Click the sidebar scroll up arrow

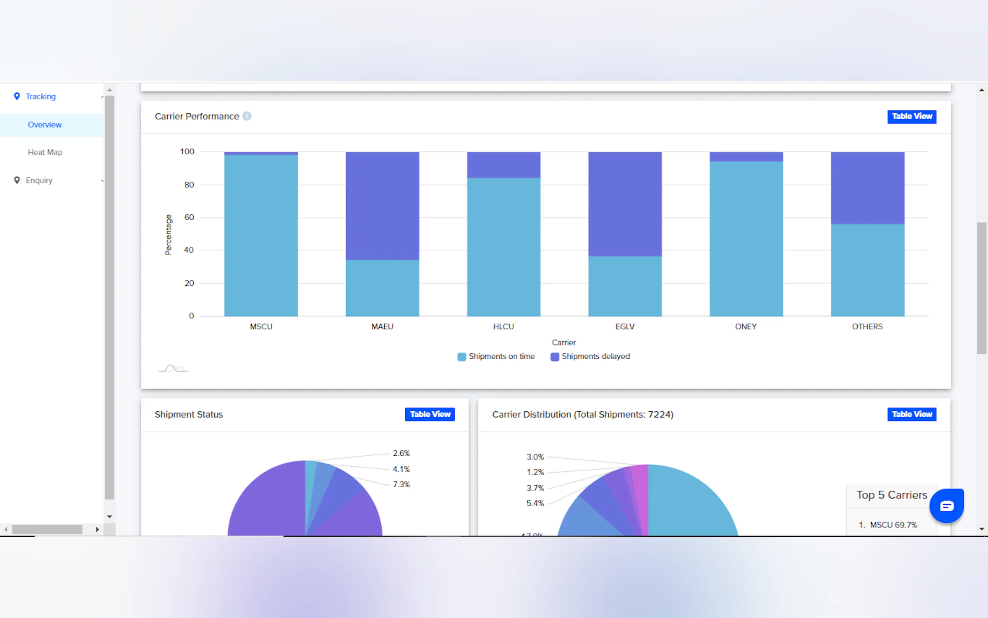click(x=109, y=90)
